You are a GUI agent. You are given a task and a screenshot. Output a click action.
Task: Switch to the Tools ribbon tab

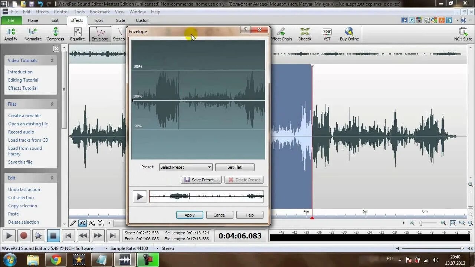[x=99, y=20]
